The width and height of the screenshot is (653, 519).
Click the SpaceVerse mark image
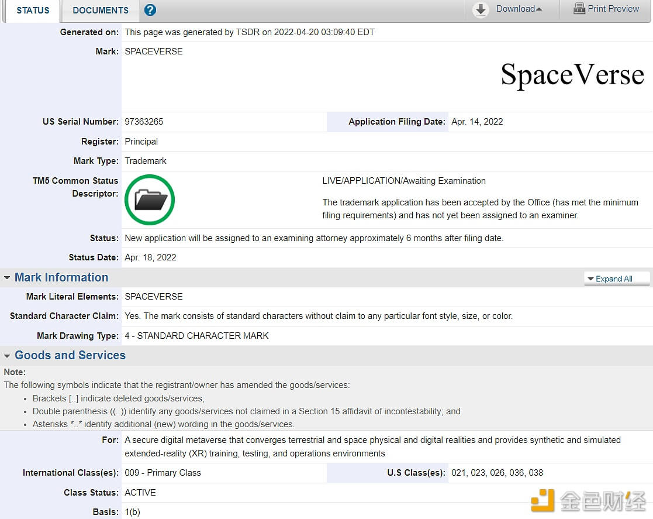point(572,75)
